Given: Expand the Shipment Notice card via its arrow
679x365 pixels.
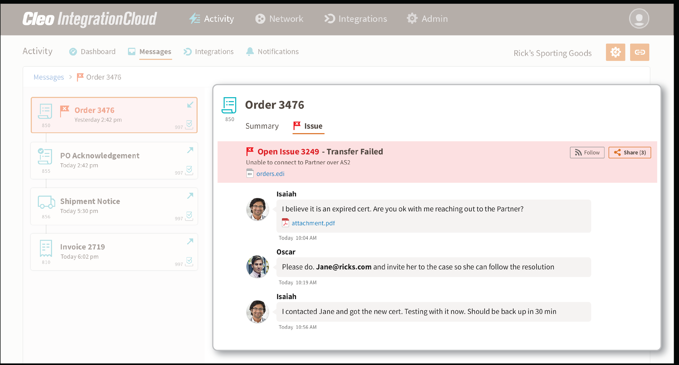Looking at the screenshot, I should pos(190,196).
